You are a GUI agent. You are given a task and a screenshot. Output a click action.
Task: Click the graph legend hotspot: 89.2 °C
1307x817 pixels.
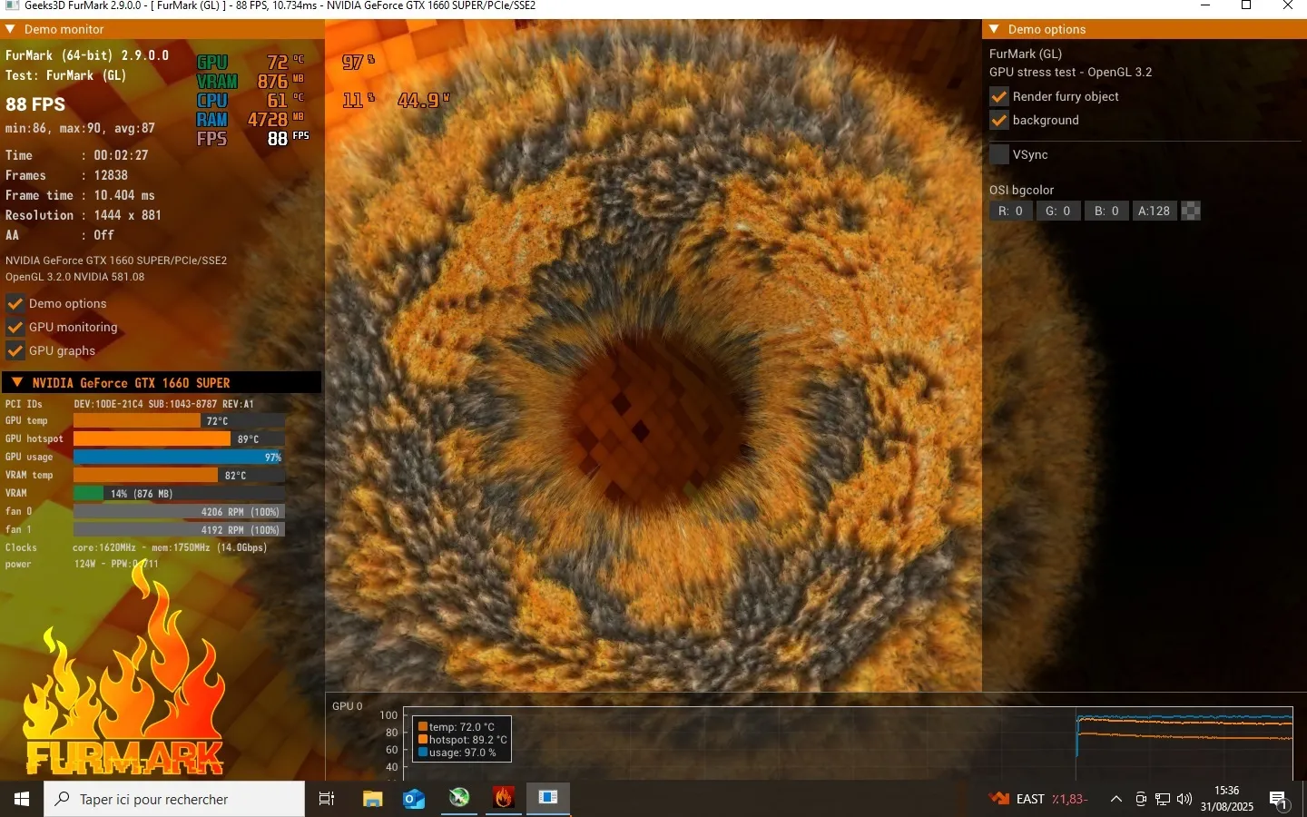click(462, 740)
